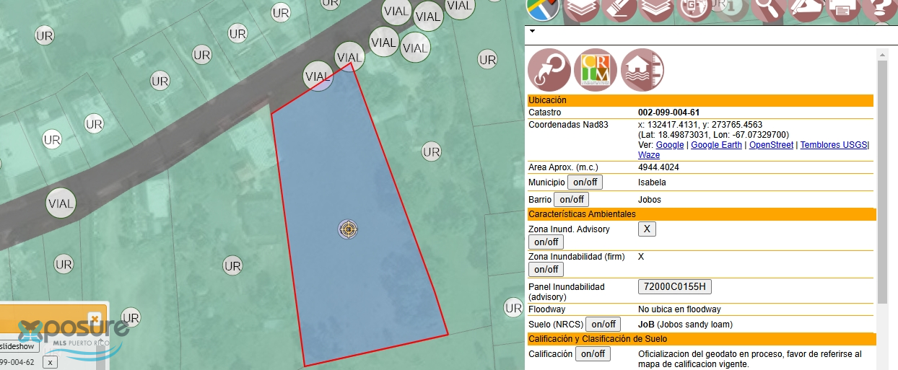Screen dimensions: 898x370
Task: Toggle Suelo (NRCS) layer on/off
Action: pos(603,325)
